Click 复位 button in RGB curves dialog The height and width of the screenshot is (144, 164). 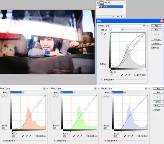157,30
